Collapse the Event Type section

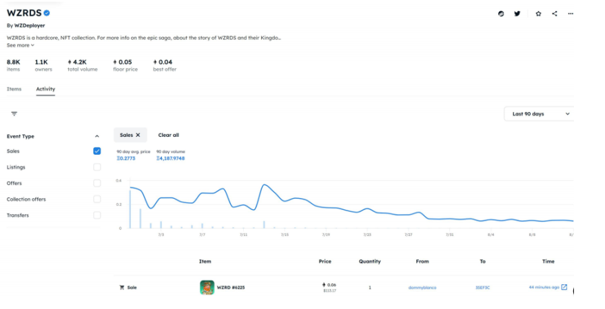coord(96,136)
